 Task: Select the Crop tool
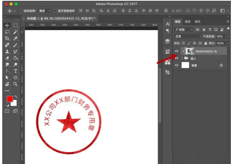7,38
